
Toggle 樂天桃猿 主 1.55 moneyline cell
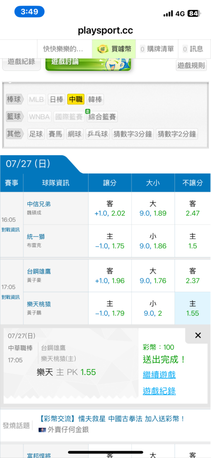(192, 308)
